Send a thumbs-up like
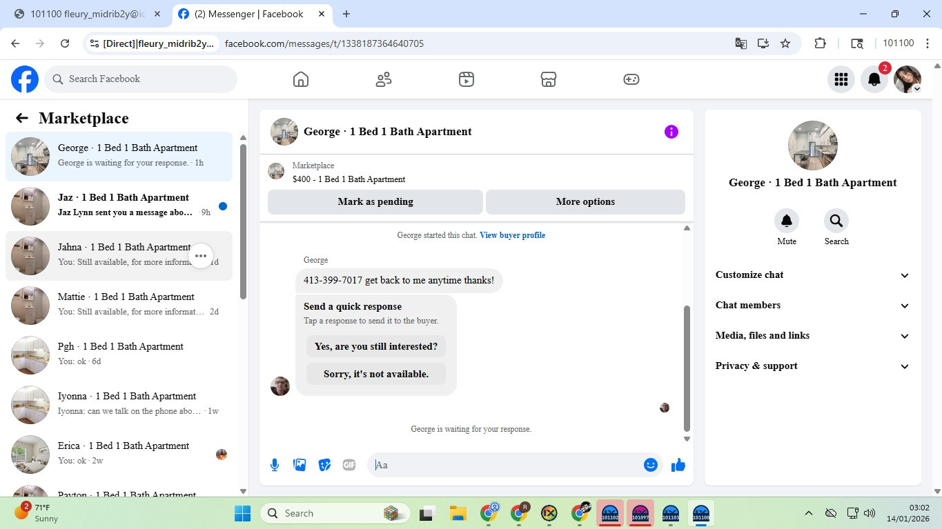 coord(678,465)
